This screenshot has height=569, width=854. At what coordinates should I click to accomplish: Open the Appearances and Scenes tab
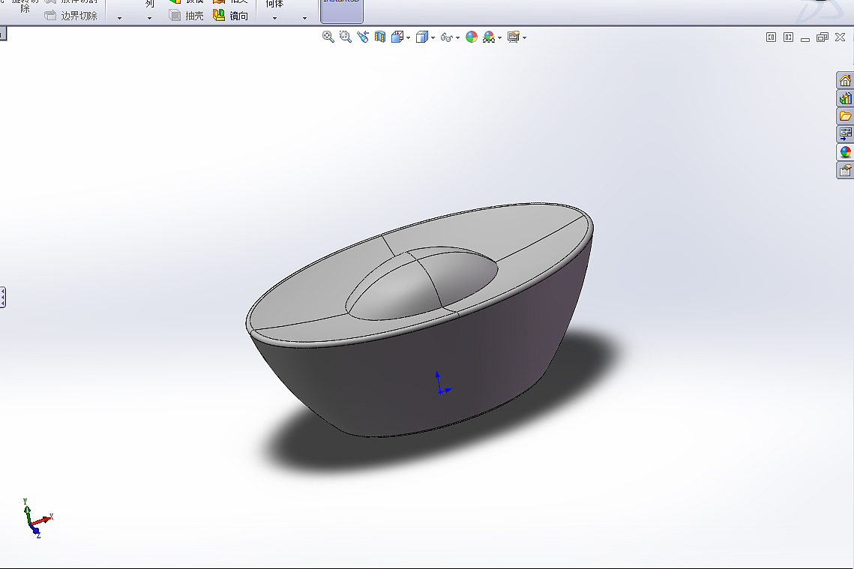coord(845,152)
